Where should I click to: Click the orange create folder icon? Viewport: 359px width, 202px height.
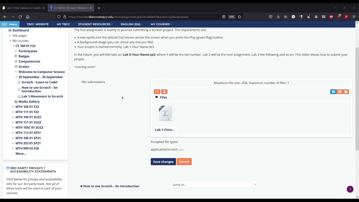[157, 92]
